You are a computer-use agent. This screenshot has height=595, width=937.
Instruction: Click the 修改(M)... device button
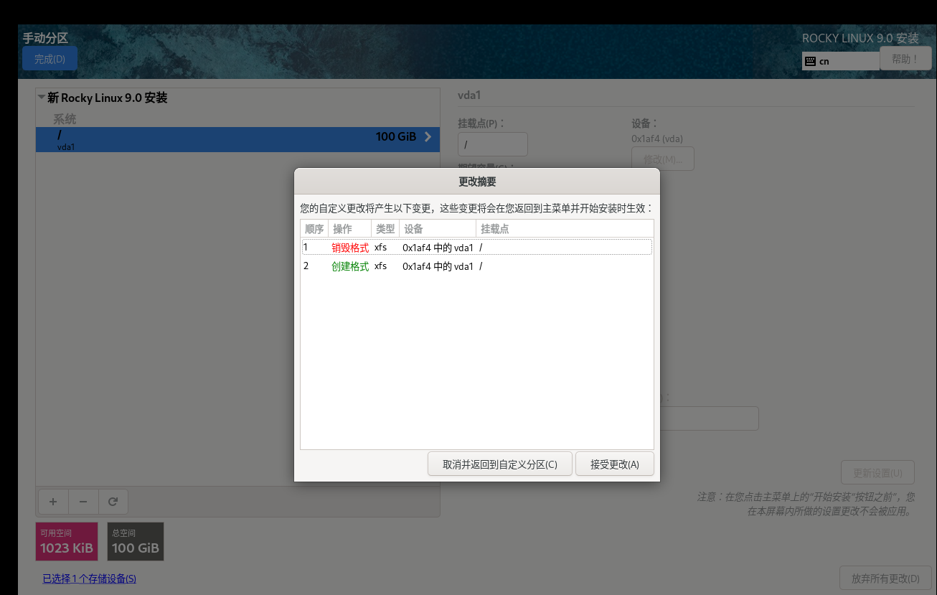click(x=663, y=159)
